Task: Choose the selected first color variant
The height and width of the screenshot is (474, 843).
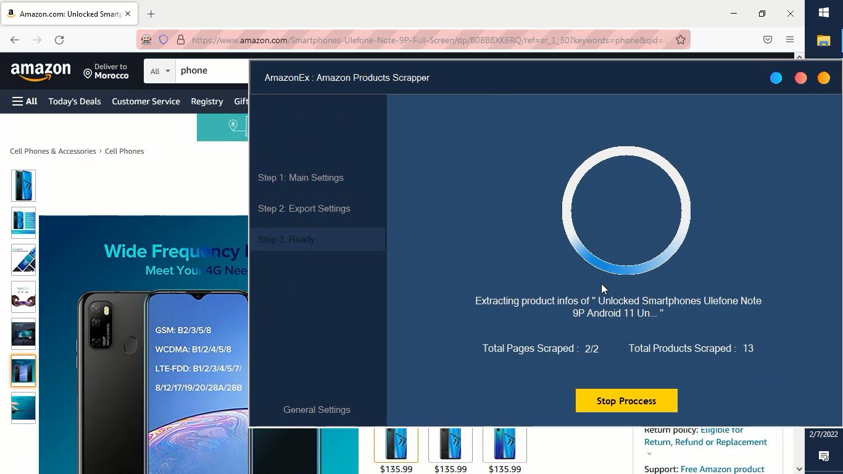Action: (x=396, y=444)
